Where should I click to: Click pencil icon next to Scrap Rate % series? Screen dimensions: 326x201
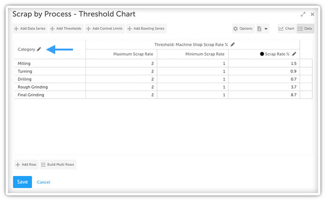(294, 54)
